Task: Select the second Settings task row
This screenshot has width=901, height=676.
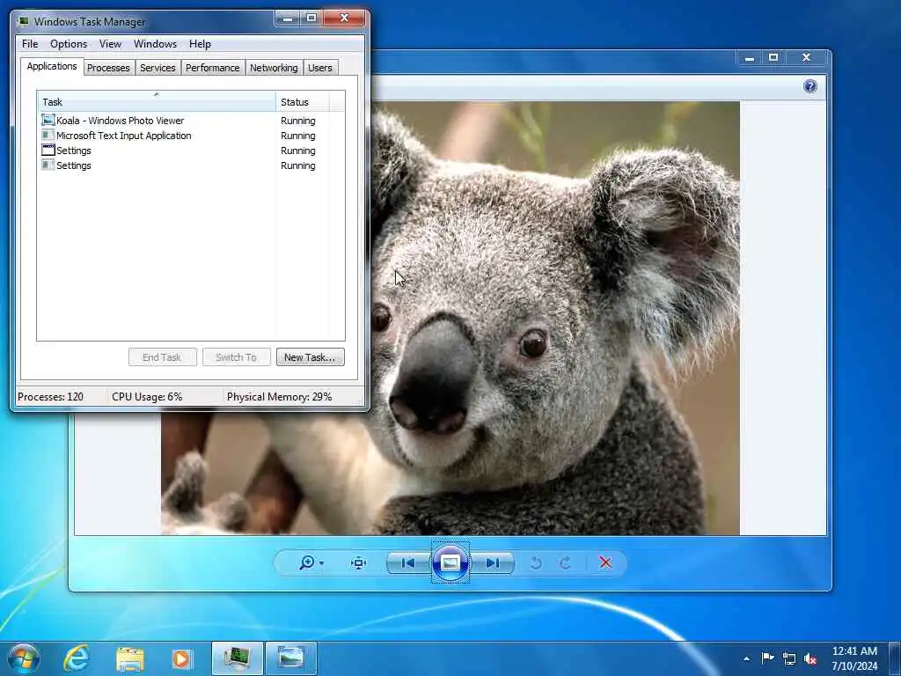Action: pyautogui.click(x=191, y=165)
